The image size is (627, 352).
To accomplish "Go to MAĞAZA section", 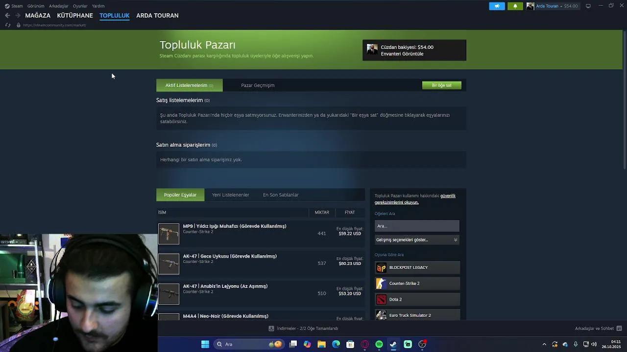I will pos(38,16).
